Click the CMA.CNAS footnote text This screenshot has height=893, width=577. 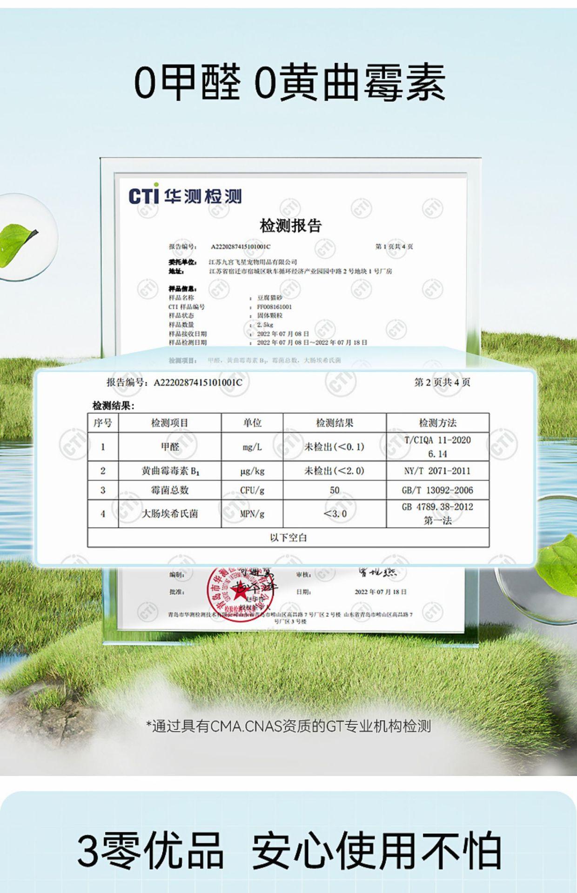click(x=288, y=726)
